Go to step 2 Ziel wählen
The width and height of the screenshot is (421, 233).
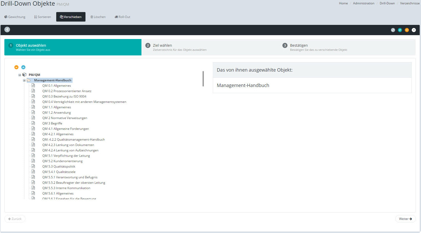(x=162, y=45)
